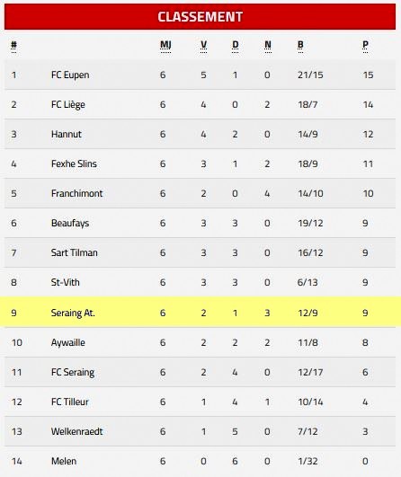Click the Aywaille team name
Image resolution: width=401 pixels, height=477 pixels.
[x=68, y=342]
